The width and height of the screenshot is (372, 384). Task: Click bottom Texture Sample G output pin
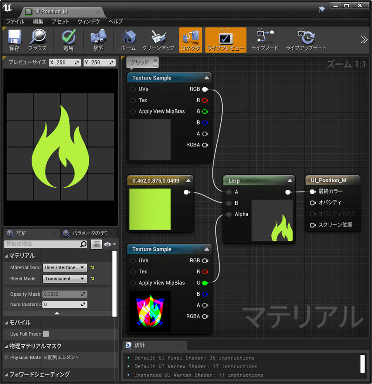205,283
